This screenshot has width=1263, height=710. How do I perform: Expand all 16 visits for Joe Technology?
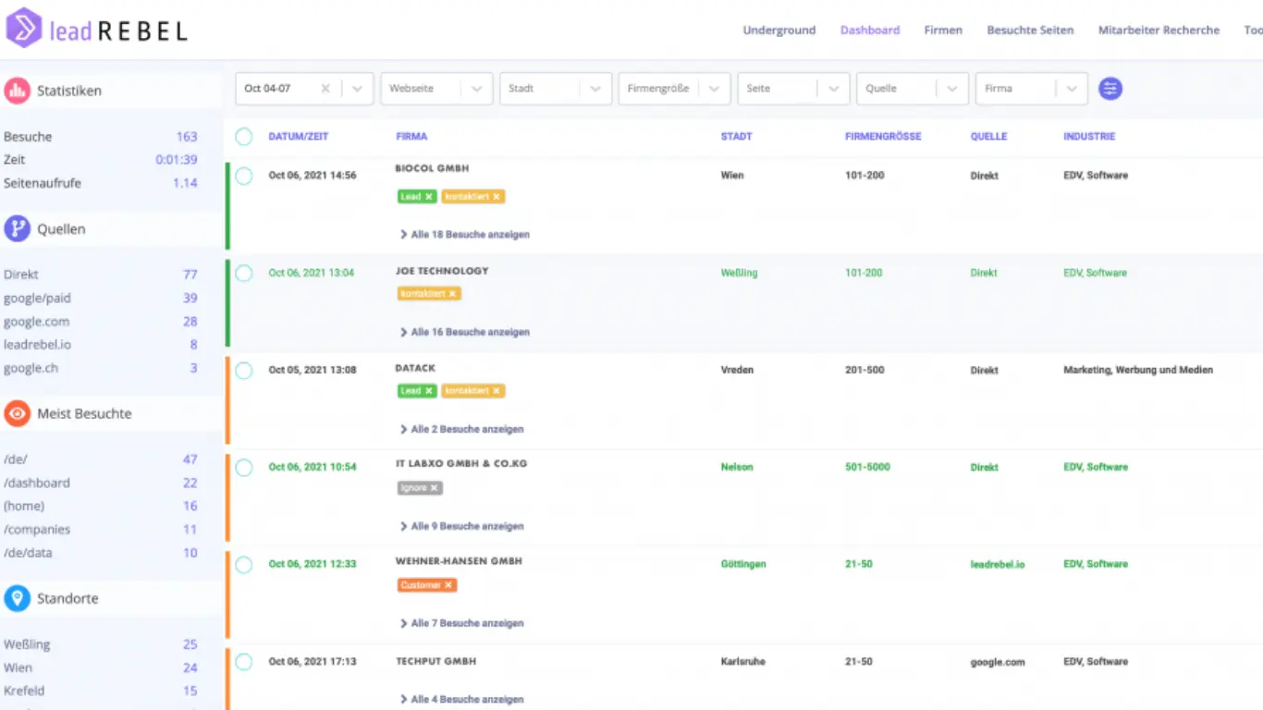465,332
